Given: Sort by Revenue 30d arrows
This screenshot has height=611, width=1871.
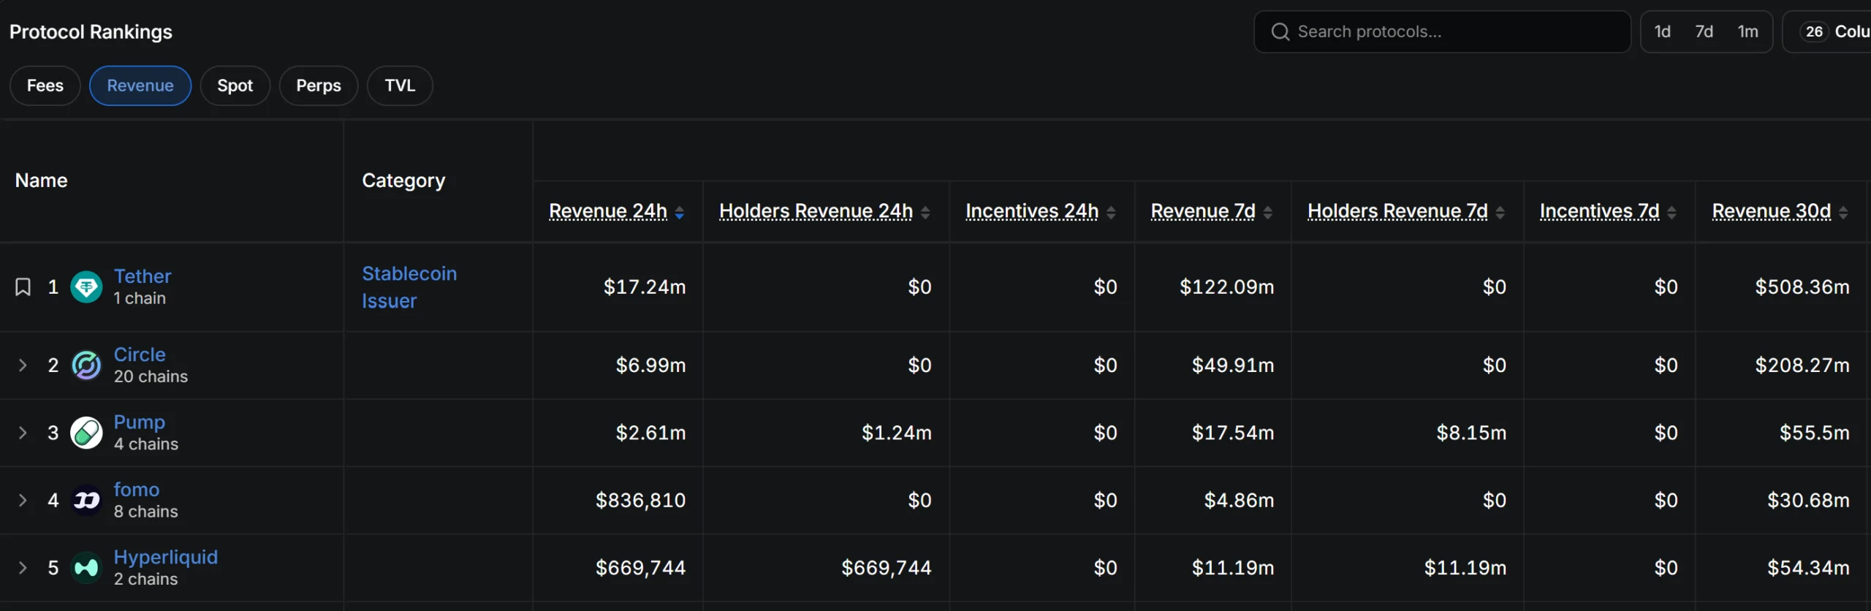Looking at the screenshot, I should (1843, 212).
